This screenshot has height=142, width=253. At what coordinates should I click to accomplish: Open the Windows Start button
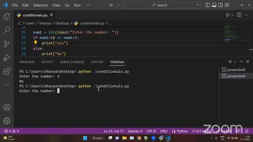pyautogui.click(x=85, y=138)
